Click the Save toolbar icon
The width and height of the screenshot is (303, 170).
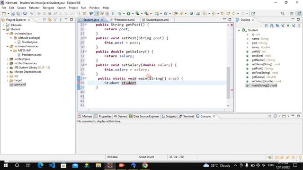tap(13, 14)
